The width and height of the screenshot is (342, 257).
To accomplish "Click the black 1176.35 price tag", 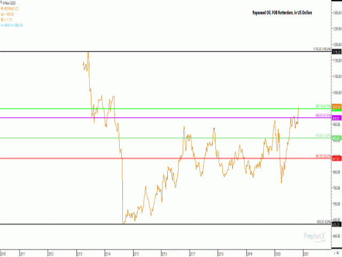I will coord(336,52).
